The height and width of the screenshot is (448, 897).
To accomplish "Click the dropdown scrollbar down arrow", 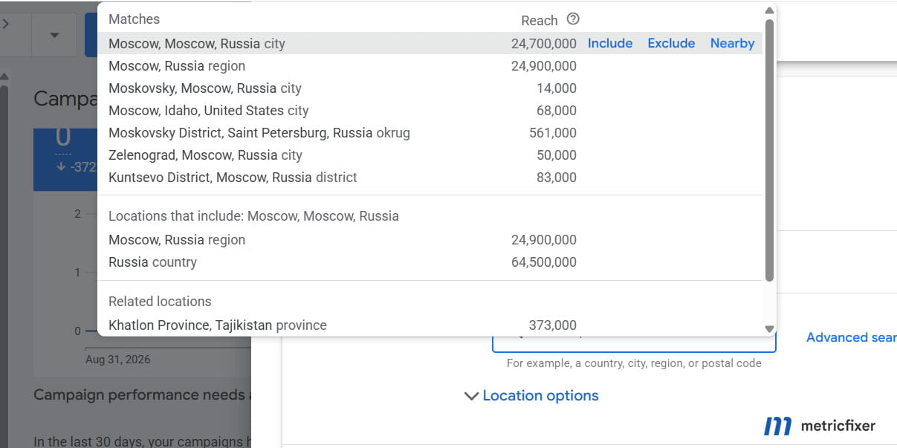I will click(x=769, y=329).
